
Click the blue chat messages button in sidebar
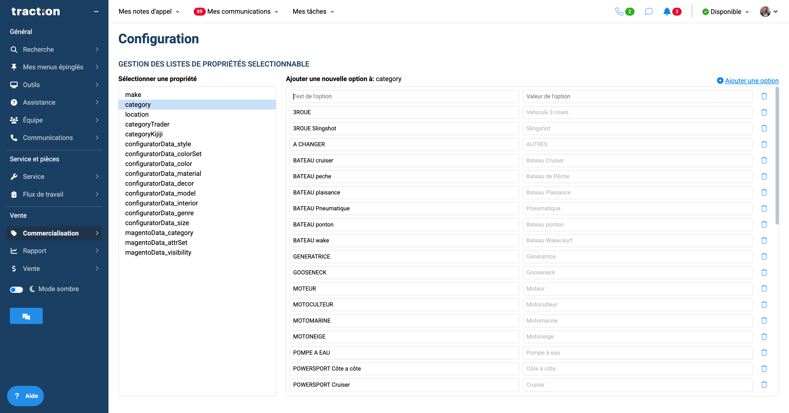tap(26, 316)
